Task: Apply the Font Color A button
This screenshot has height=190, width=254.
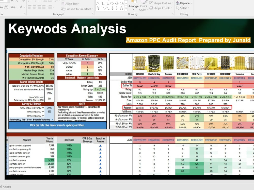Action: (x=21, y=7)
